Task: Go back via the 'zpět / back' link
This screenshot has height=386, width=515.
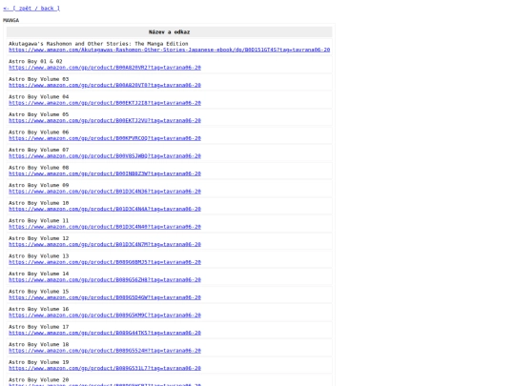Action: click(31, 9)
